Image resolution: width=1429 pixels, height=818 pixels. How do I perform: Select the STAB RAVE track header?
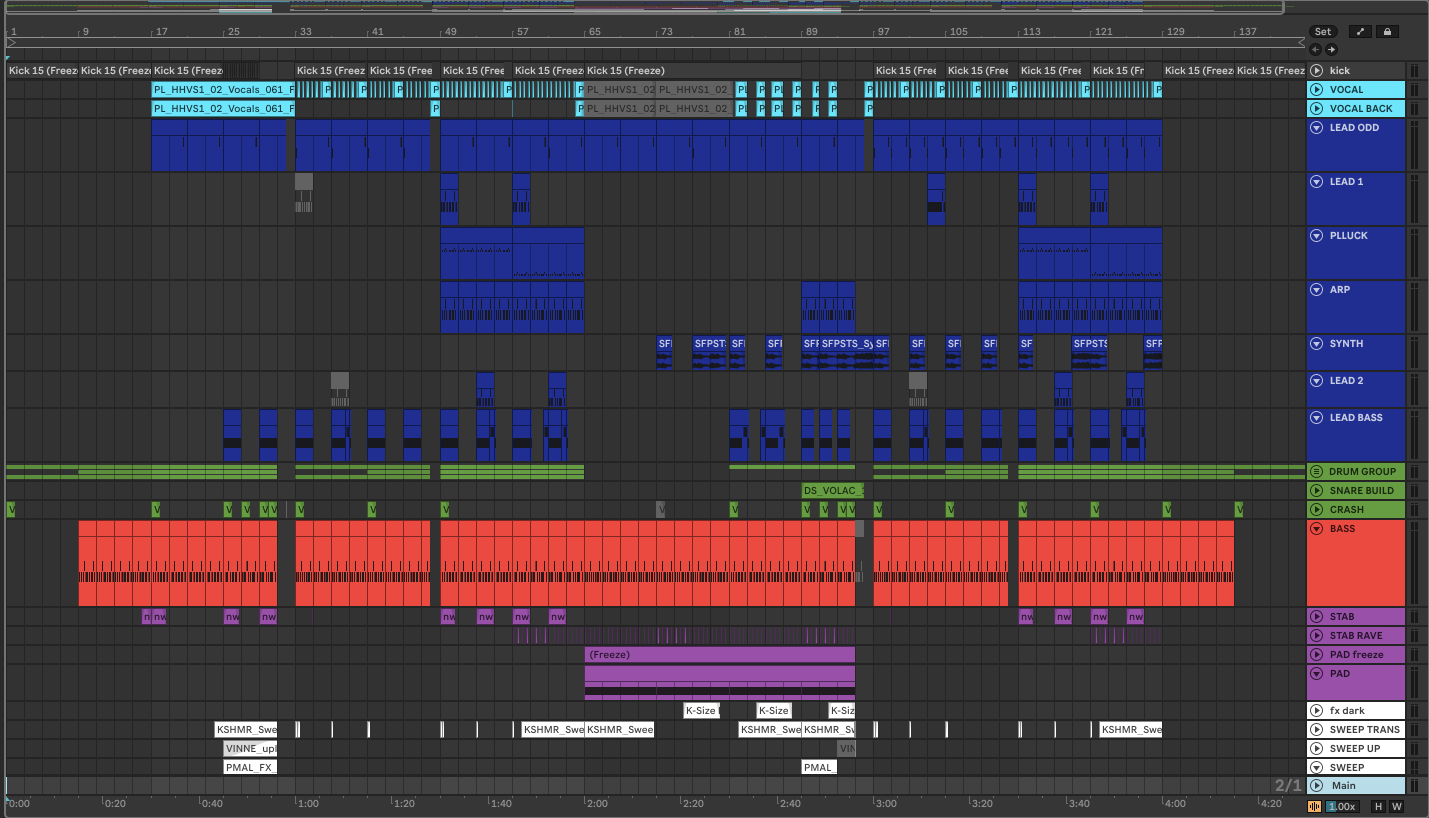click(1355, 635)
